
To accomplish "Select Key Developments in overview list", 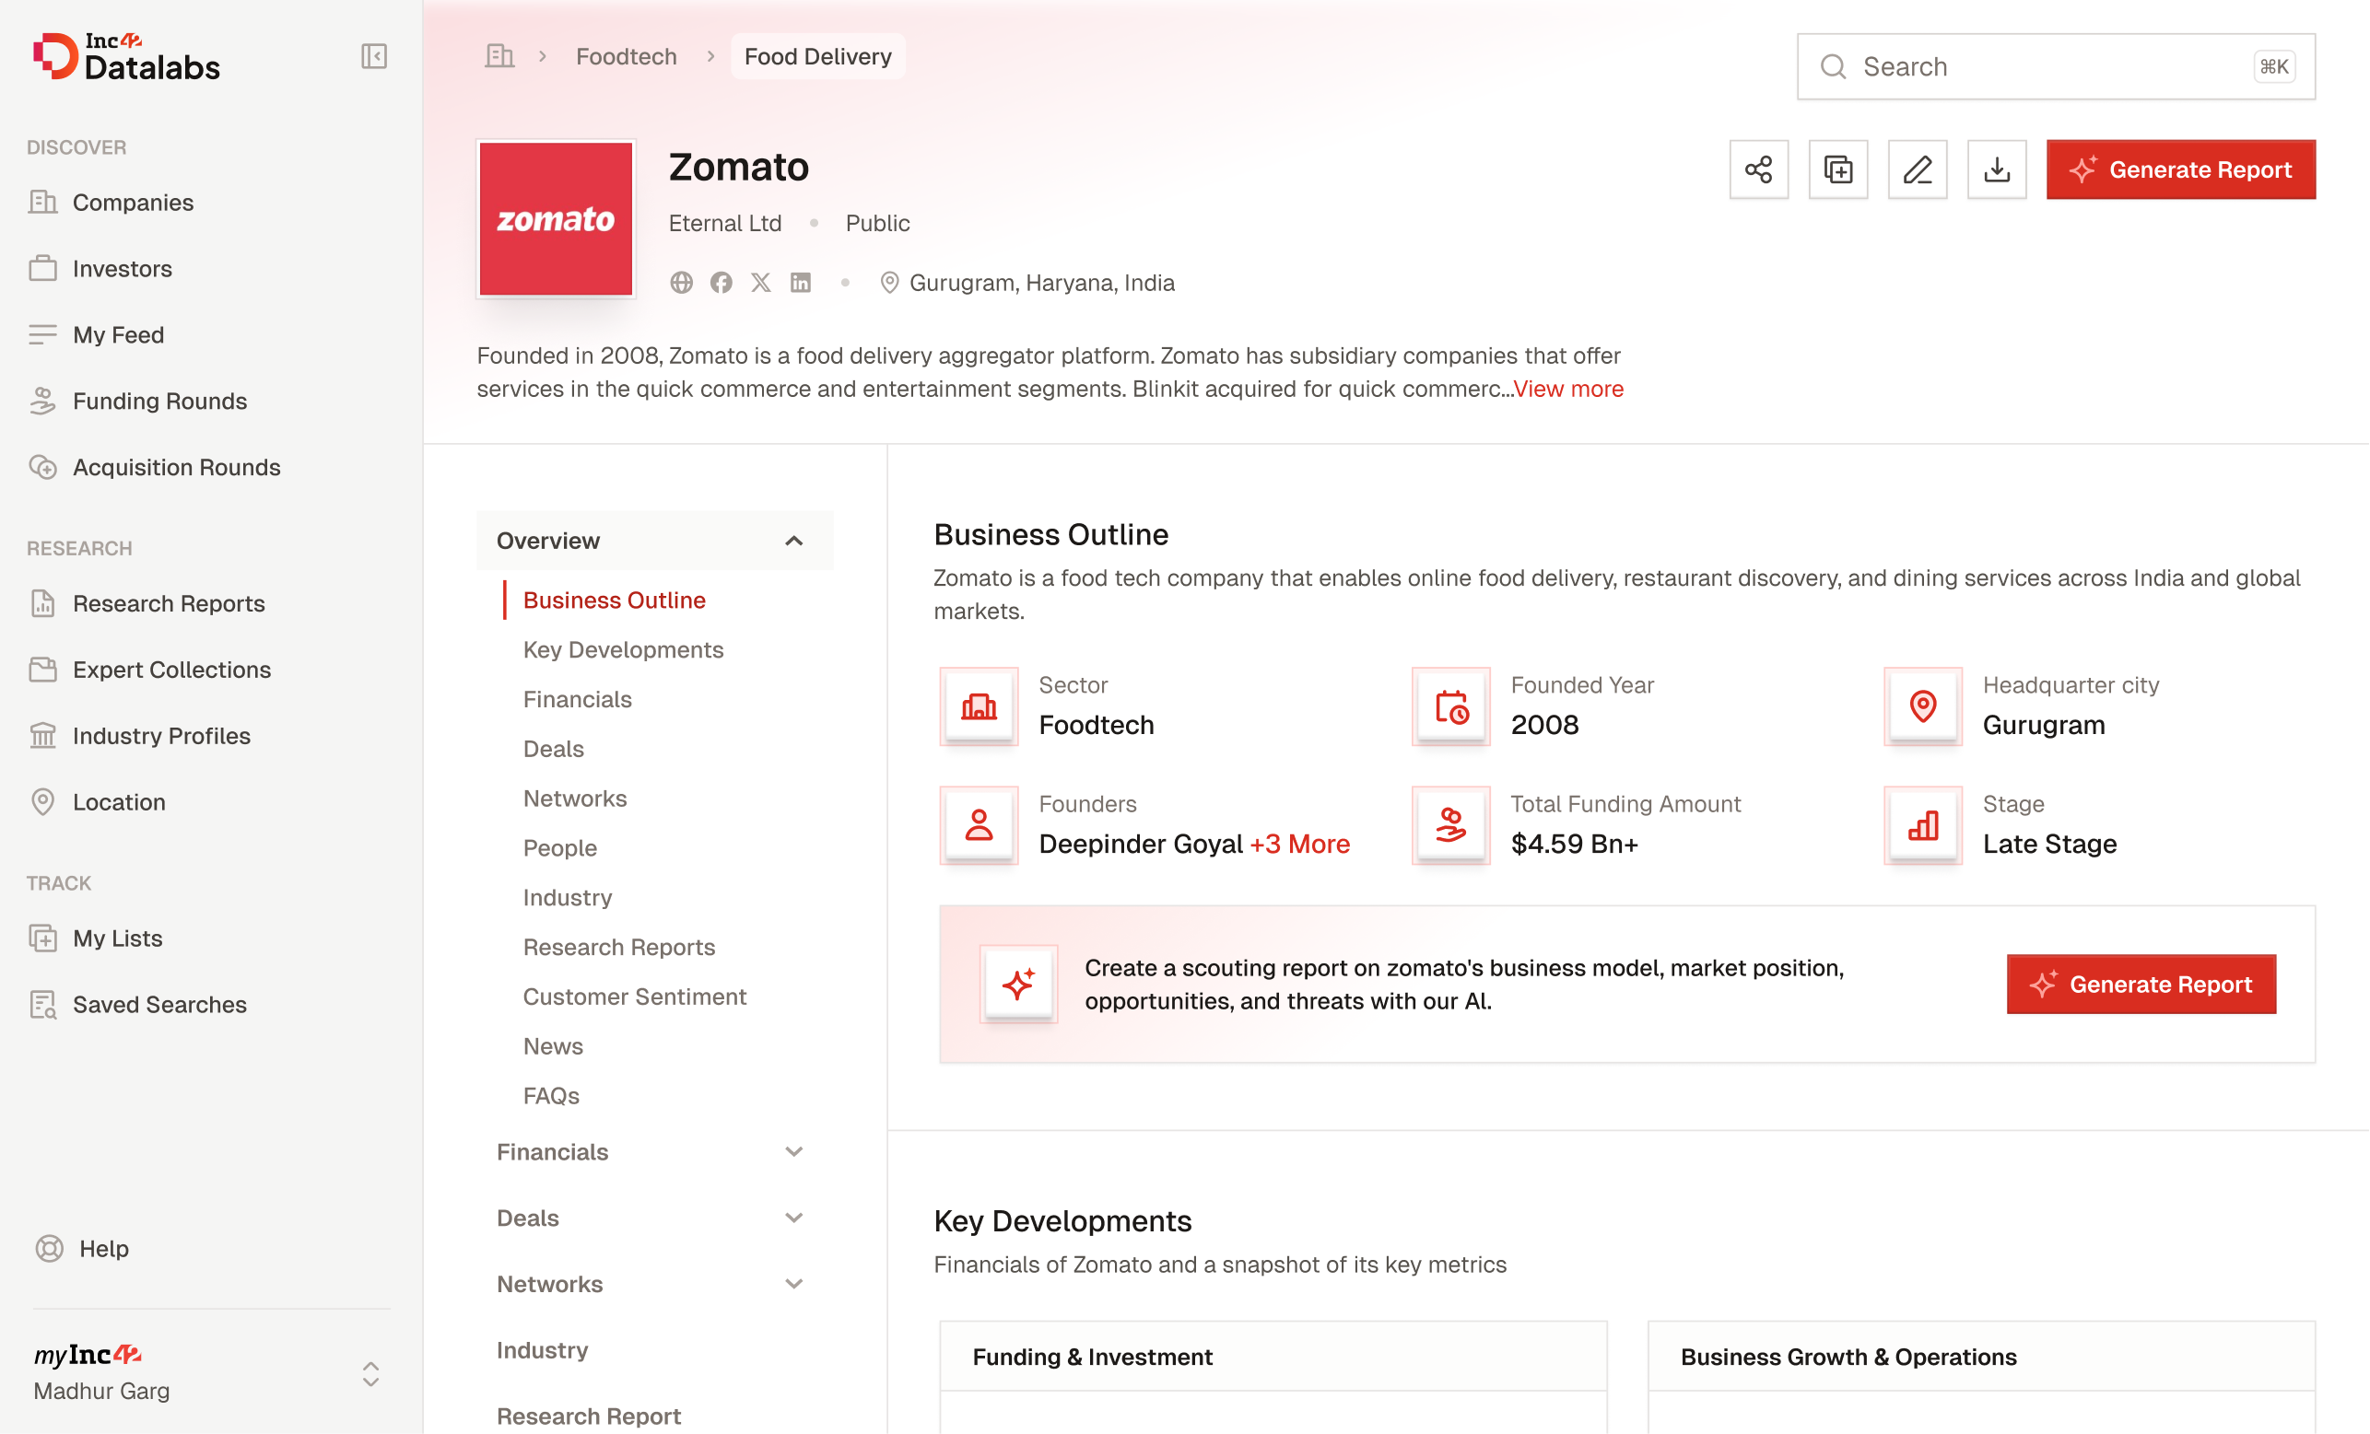I will 623,649.
